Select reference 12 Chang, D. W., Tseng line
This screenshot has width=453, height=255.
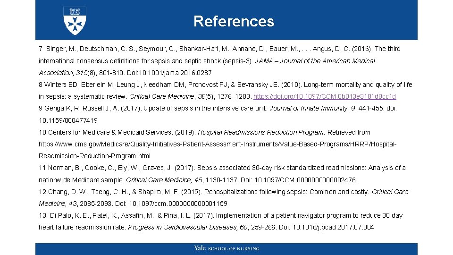point(223,192)
